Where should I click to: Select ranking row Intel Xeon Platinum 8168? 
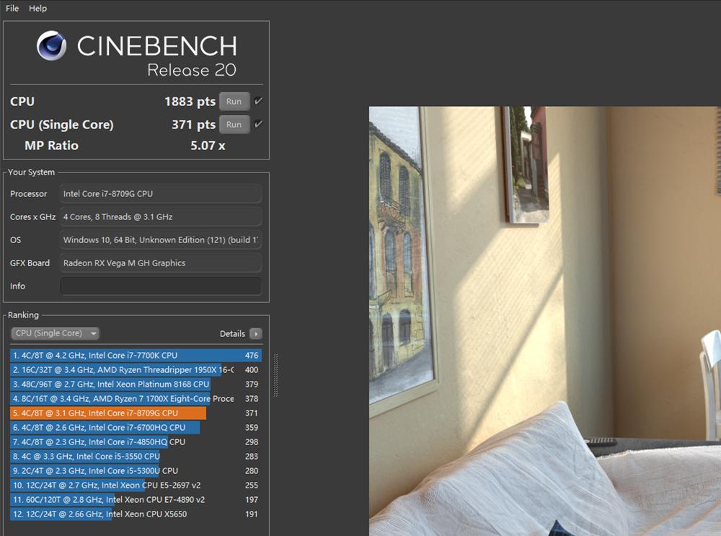[x=136, y=385]
